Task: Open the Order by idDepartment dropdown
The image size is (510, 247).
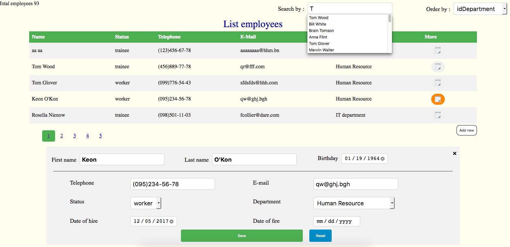Action: click(480, 9)
